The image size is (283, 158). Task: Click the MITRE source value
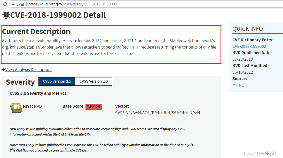pos(238,85)
